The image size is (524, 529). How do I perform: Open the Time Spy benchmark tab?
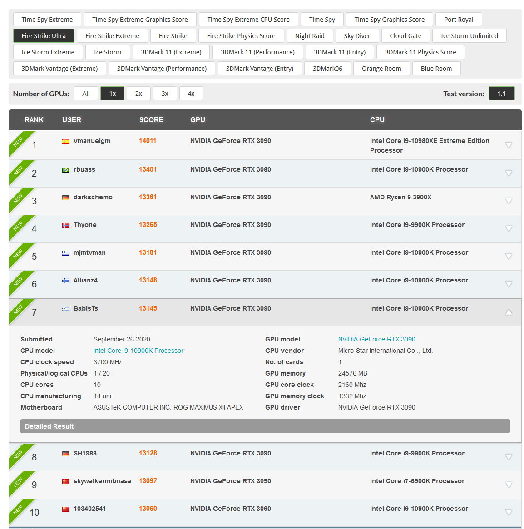click(x=322, y=20)
